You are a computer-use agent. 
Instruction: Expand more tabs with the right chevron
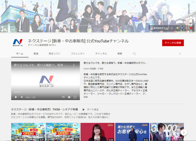pos(180,54)
